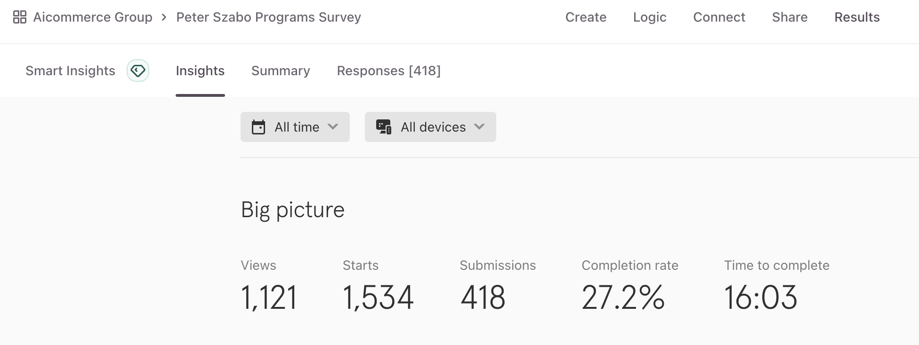Navigate to Aicommerce Group workspace
Viewport: 919px width, 345px height.
93,17
